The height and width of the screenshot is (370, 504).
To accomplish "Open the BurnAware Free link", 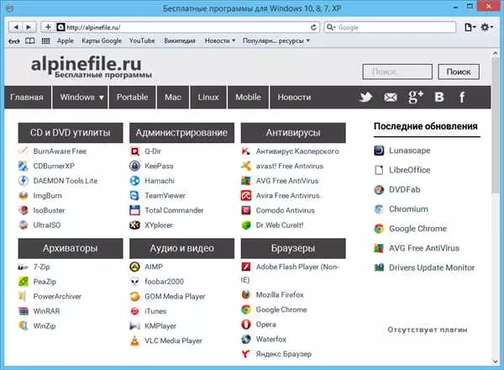I will (60, 151).
